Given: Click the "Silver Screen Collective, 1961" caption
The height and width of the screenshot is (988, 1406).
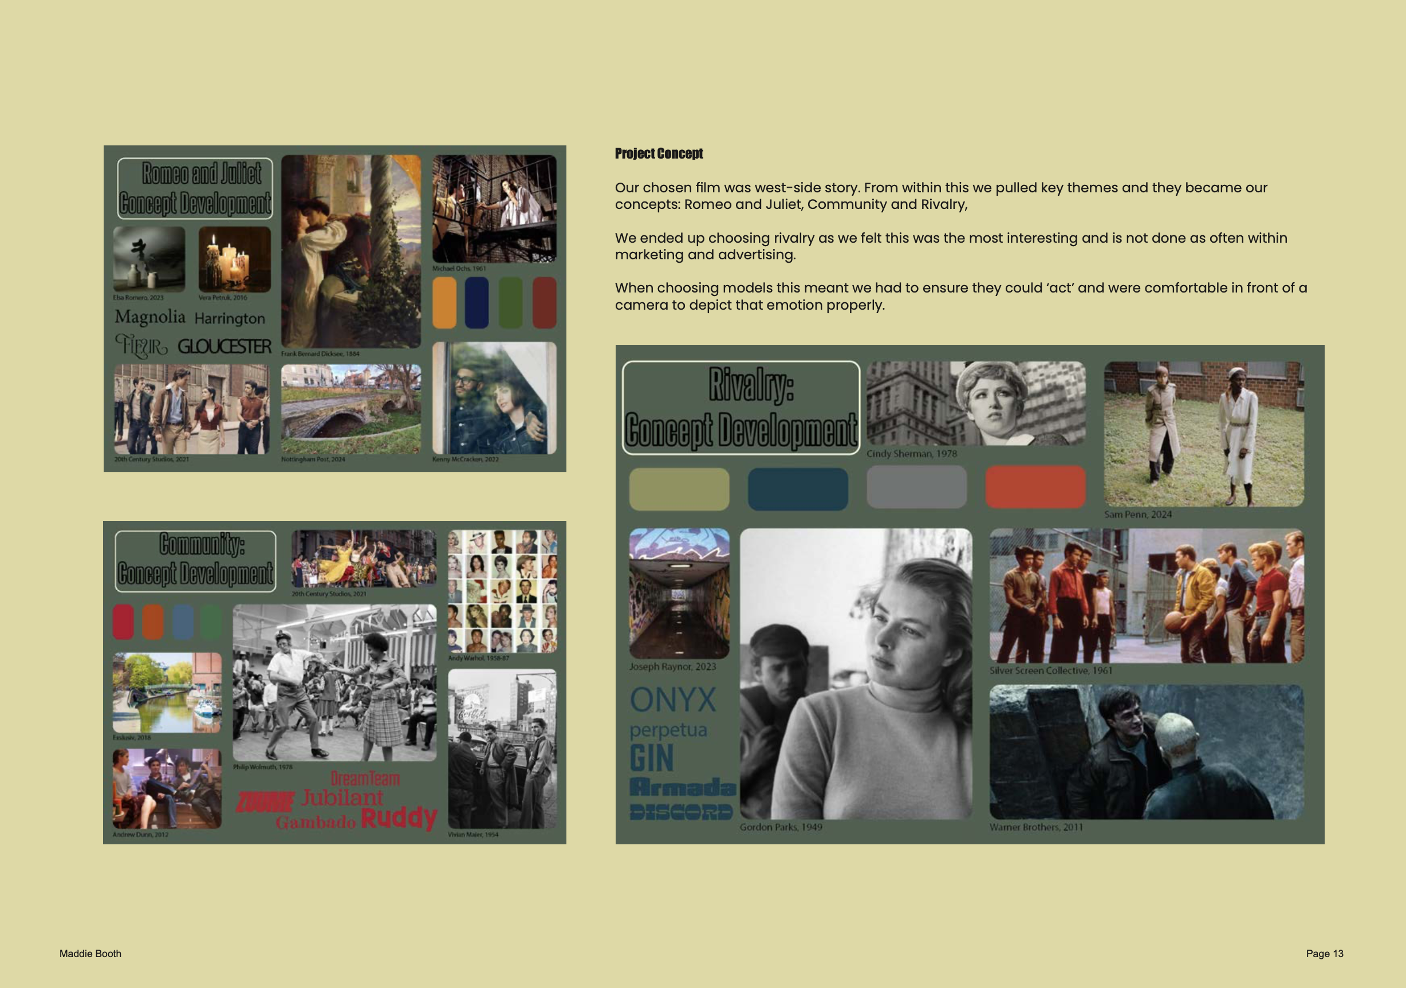Looking at the screenshot, I should tap(1051, 671).
